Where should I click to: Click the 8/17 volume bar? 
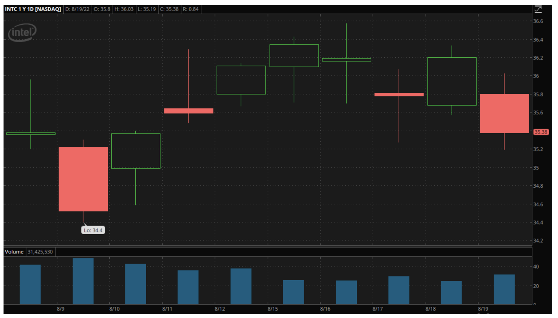tap(399, 290)
